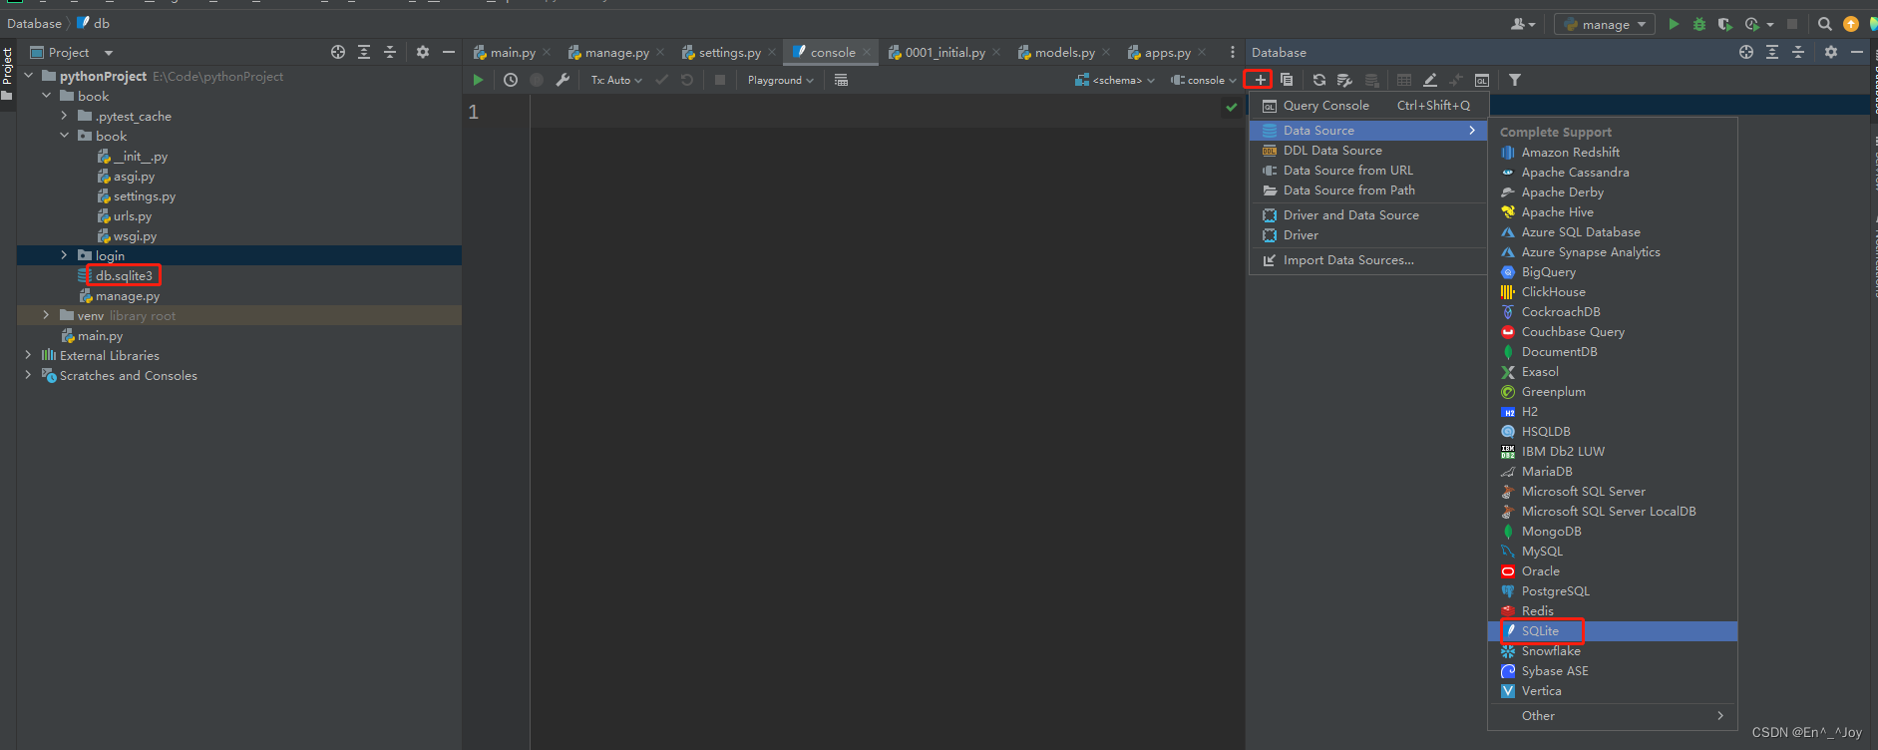Select Query Console in the popup menu
The height and width of the screenshot is (750, 1878).
pyautogui.click(x=1368, y=106)
